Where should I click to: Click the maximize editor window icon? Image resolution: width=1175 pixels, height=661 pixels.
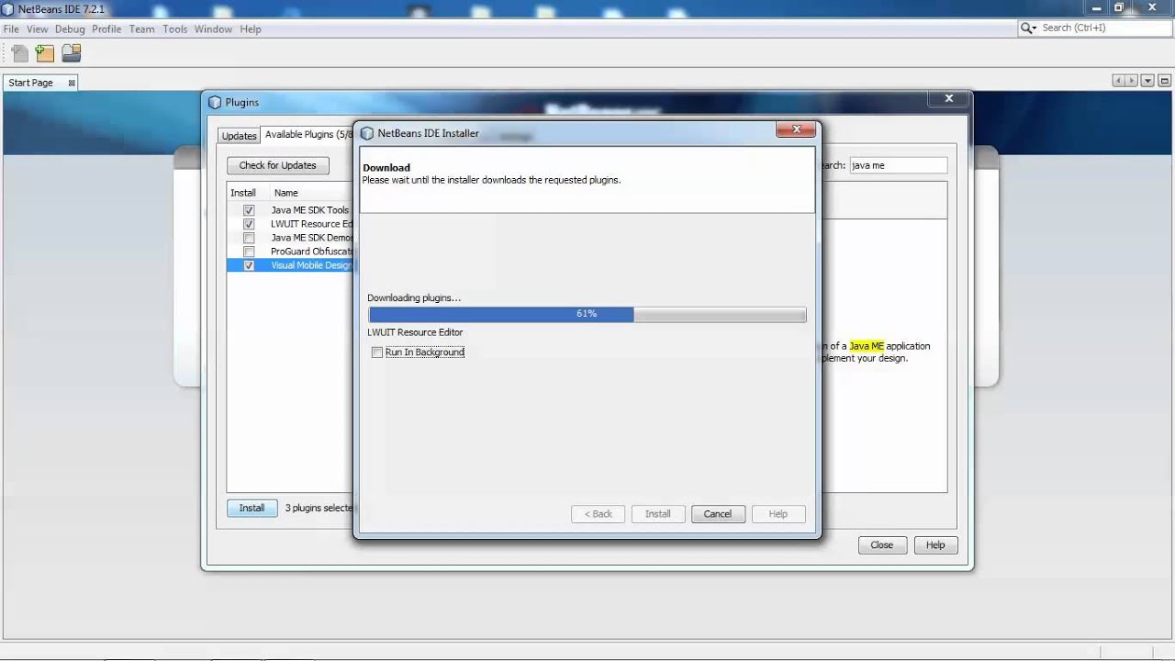point(1163,81)
